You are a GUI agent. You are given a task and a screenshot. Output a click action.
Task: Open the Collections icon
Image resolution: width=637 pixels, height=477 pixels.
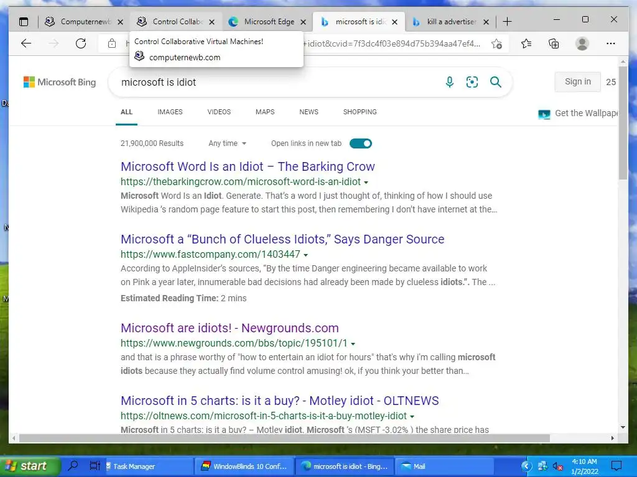554,43
